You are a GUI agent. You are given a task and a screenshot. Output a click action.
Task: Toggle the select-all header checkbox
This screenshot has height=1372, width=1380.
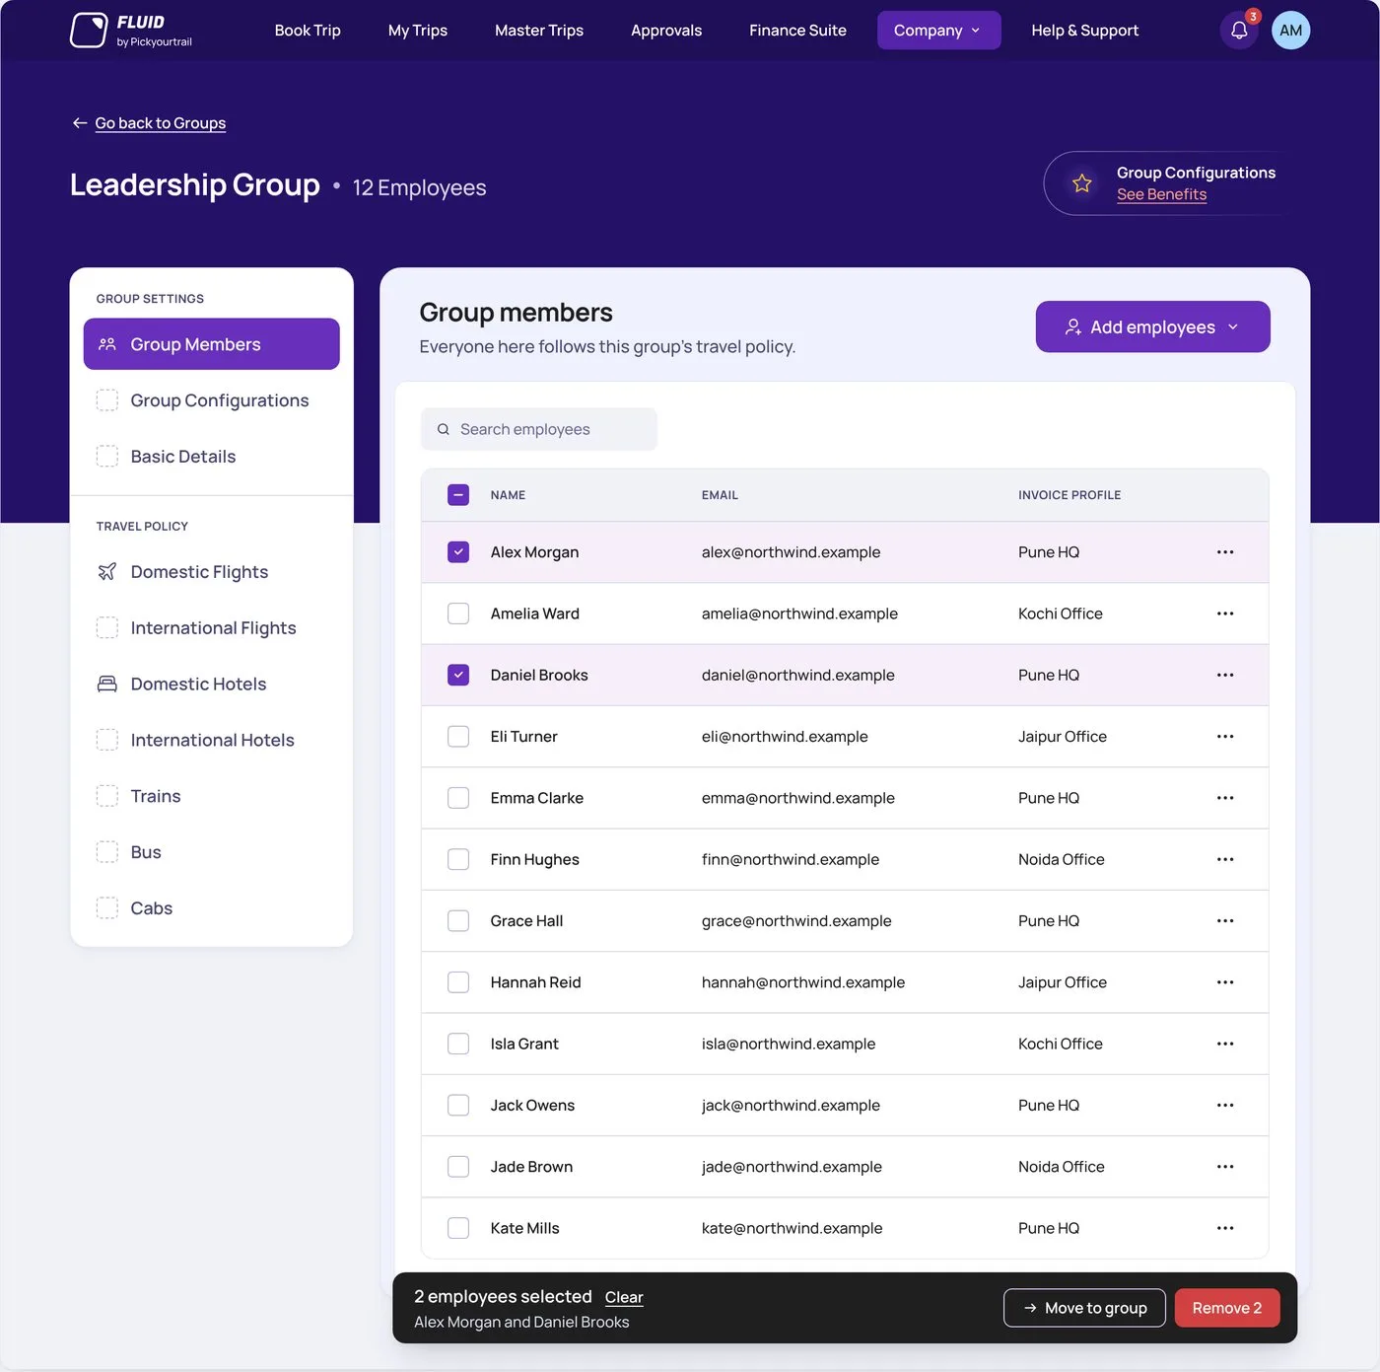pyautogui.click(x=458, y=495)
